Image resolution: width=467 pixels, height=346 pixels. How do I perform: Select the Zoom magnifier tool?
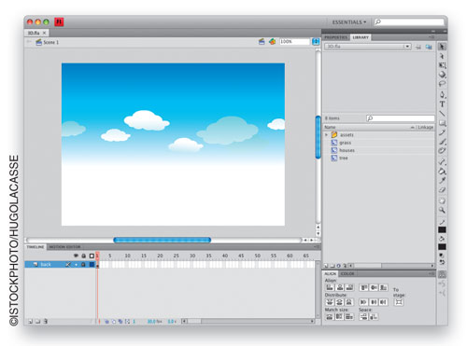442,210
